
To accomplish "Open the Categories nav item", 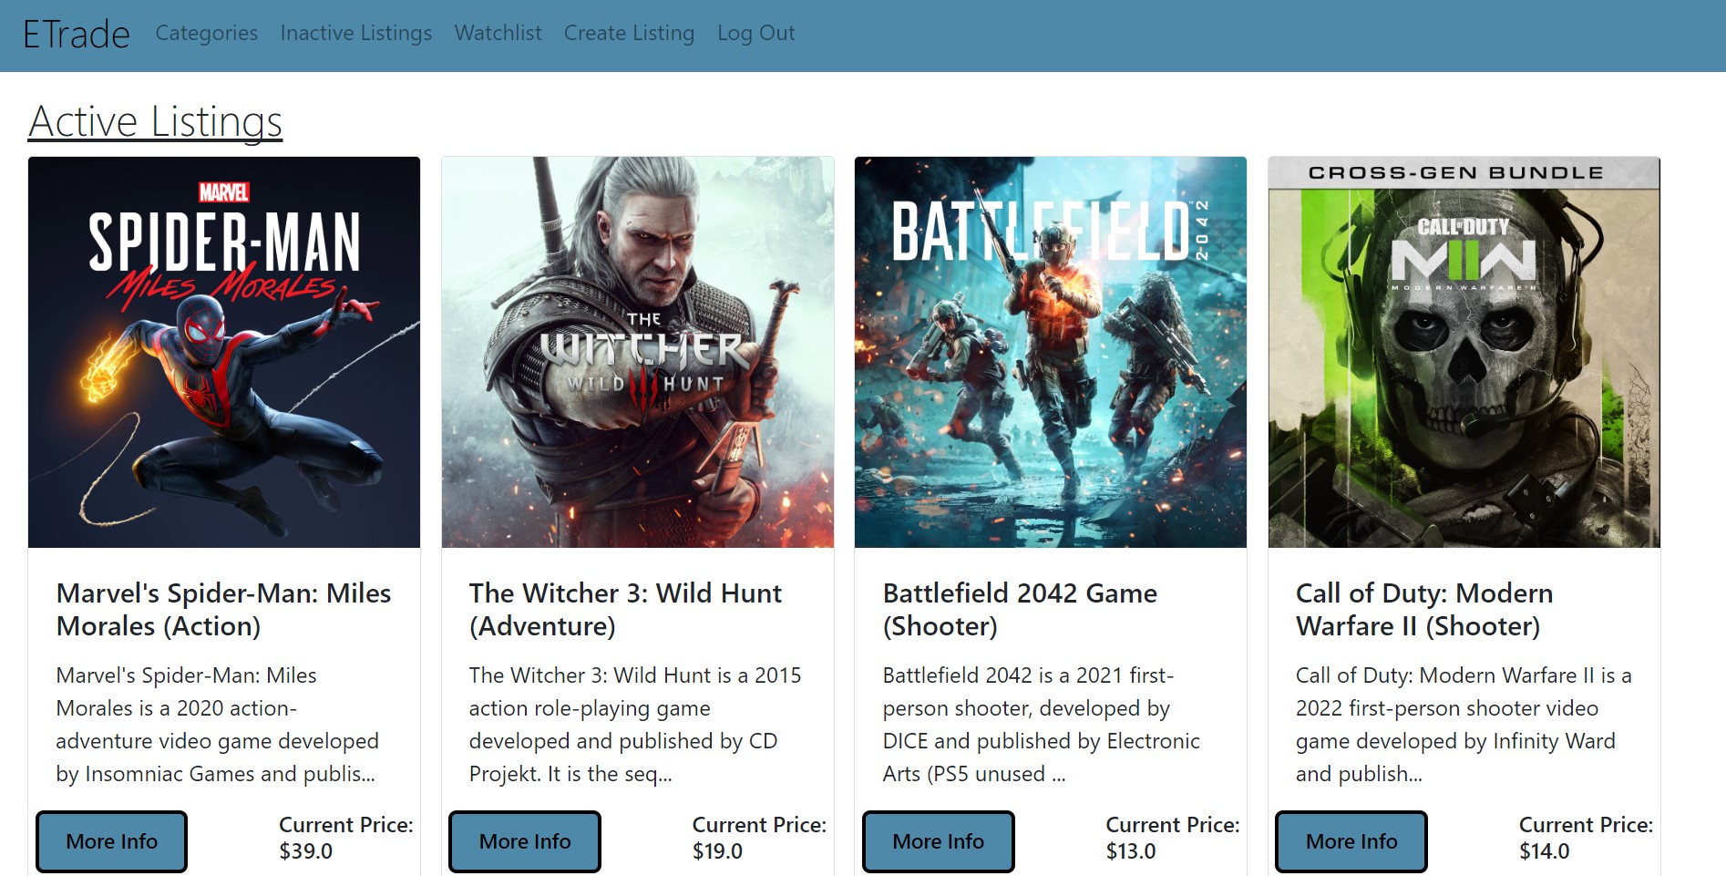I will click(x=207, y=34).
